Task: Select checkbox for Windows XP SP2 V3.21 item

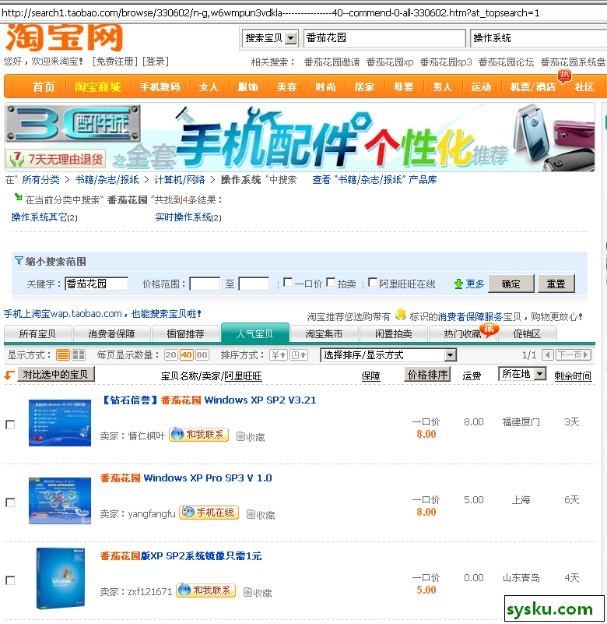Action: pyautogui.click(x=10, y=425)
